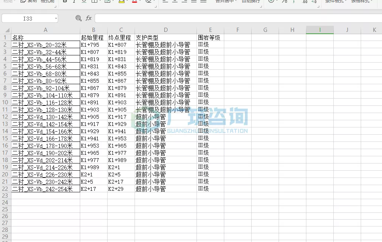Click cell K1+965 in column B
The height and width of the screenshot is (242, 382).
coord(94,153)
